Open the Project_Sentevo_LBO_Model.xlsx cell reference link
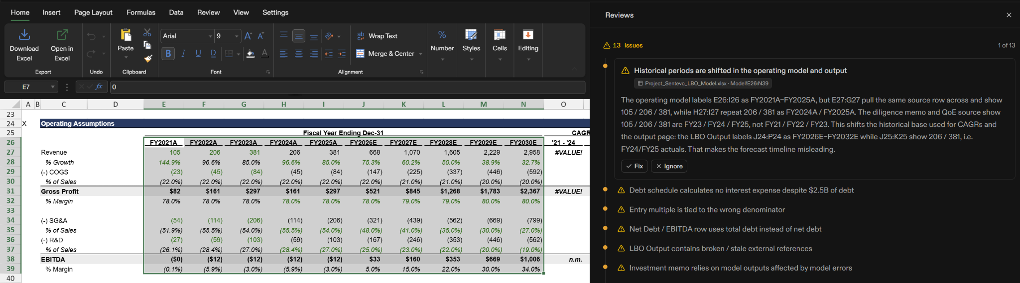This screenshot has height=283, width=1020. [x=703, y=84]
